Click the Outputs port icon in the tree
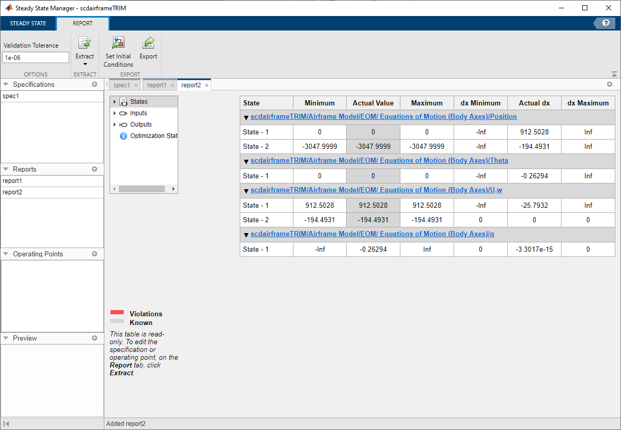 coord(122,124)
